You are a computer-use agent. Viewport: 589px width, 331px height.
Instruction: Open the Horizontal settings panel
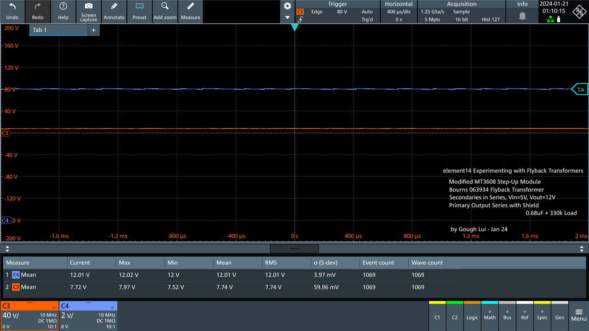pyautogui.click(x=398, y=11)
